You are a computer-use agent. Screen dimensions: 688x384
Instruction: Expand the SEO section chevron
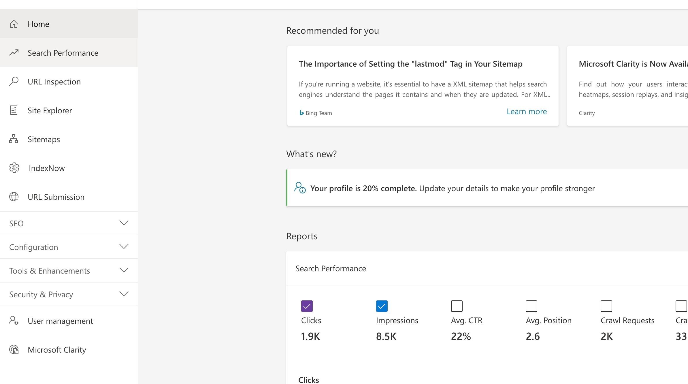coord(124,223)
